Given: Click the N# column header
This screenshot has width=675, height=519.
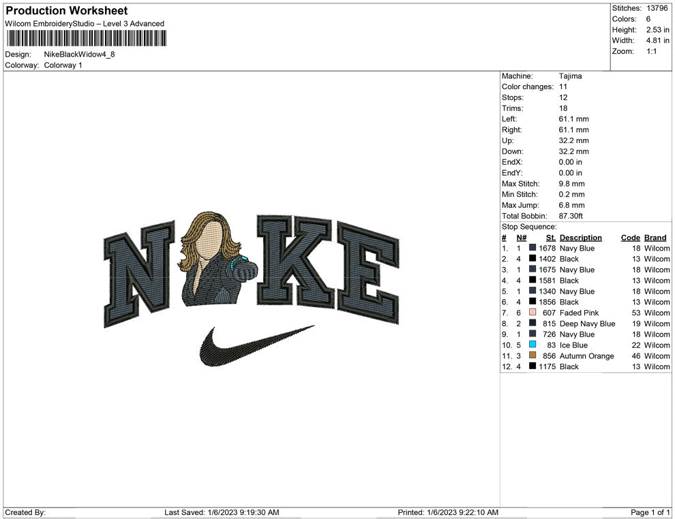Looking at the screenshot, I should click(522, 238).
